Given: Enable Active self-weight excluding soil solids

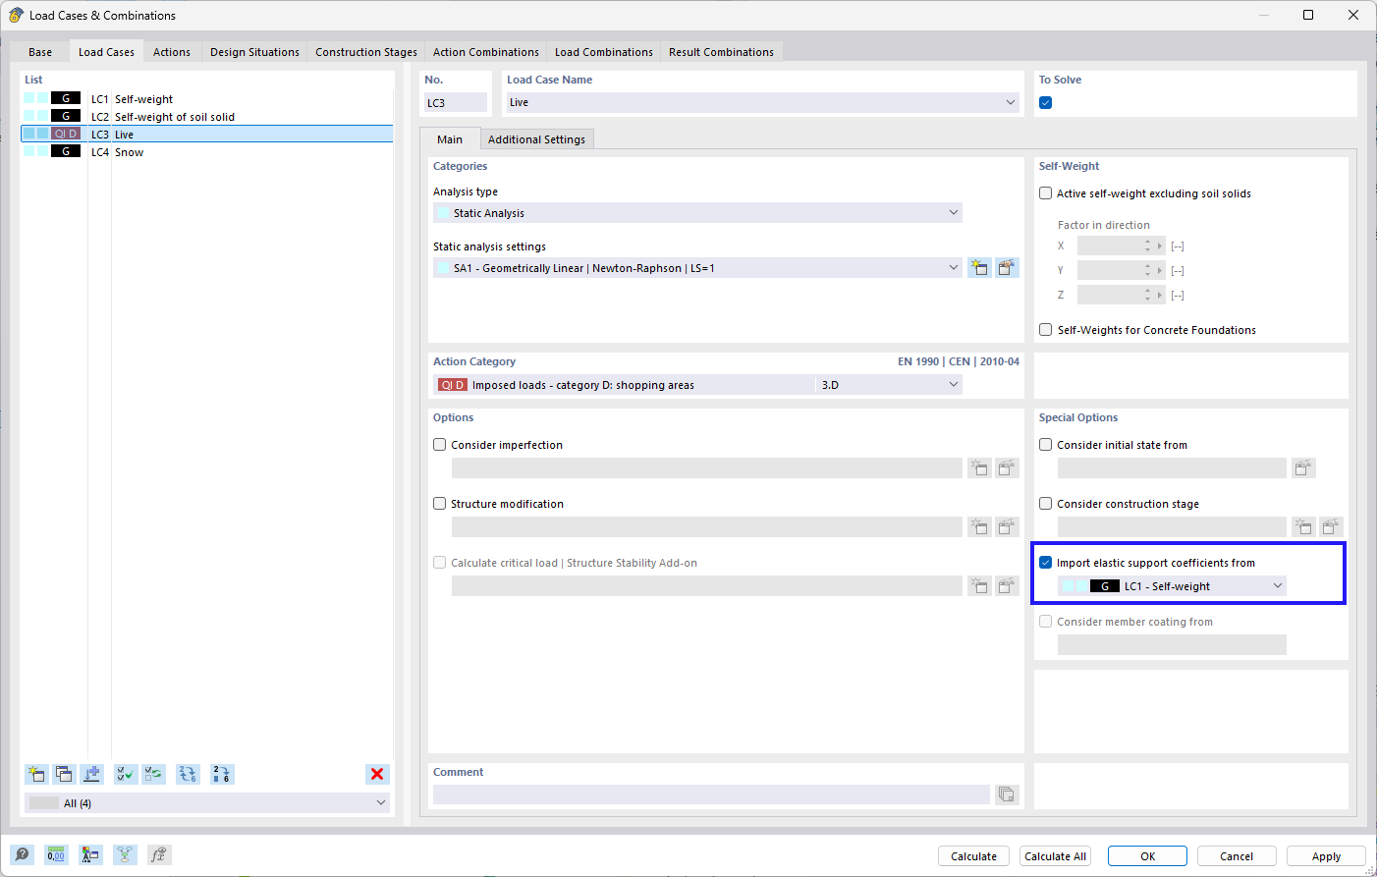Looking at the screenshot, I should pyautogui.click(x=1046, y=193).
